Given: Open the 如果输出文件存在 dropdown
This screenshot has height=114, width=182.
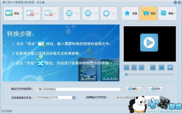Looking at the screenshot, I should (x=139, y=98).
